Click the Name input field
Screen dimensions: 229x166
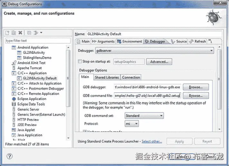[x=154, y=34]
